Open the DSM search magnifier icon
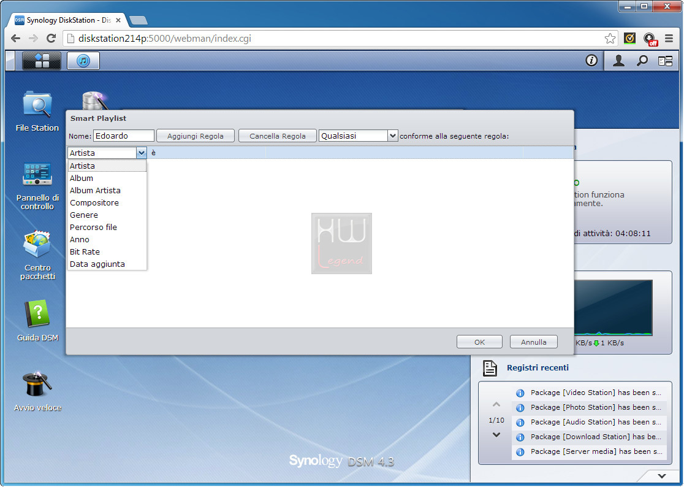 642,60
